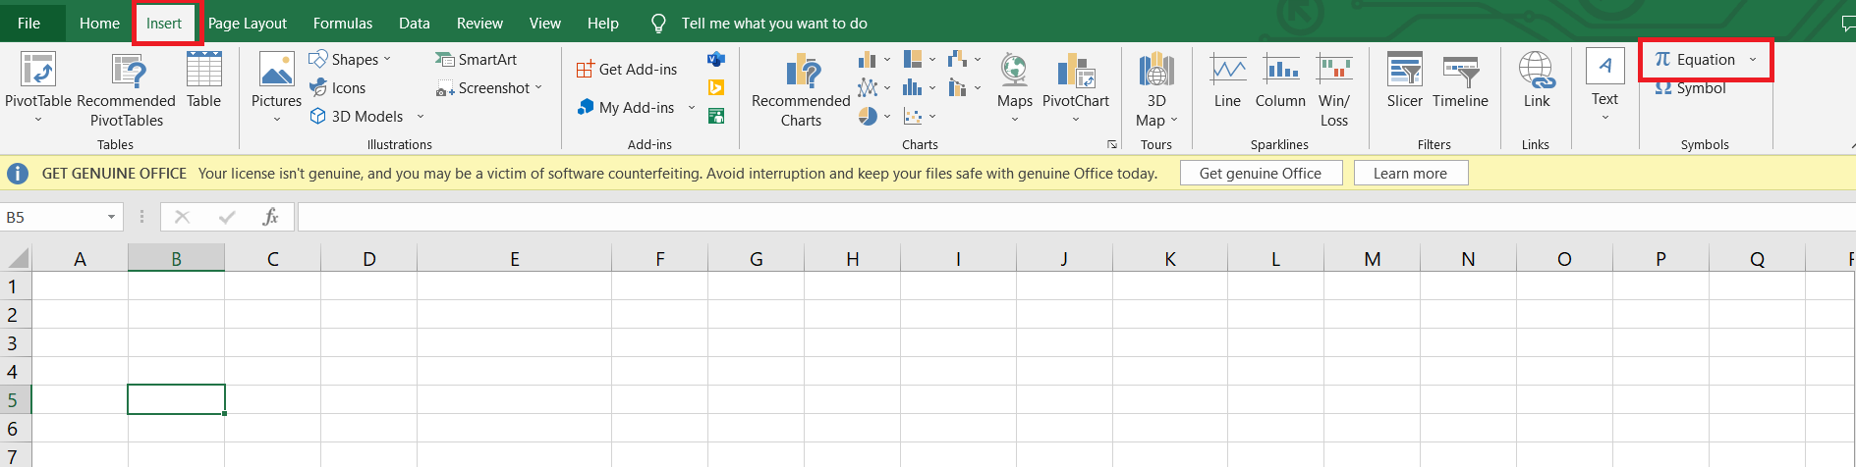Expand the 3D Models dropdown arrow
Viewport: 1856px width, 467px height.
click(421, 117)
